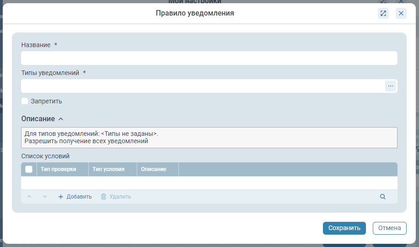Save the rule with Сохранить

click(x=344, y=228)
